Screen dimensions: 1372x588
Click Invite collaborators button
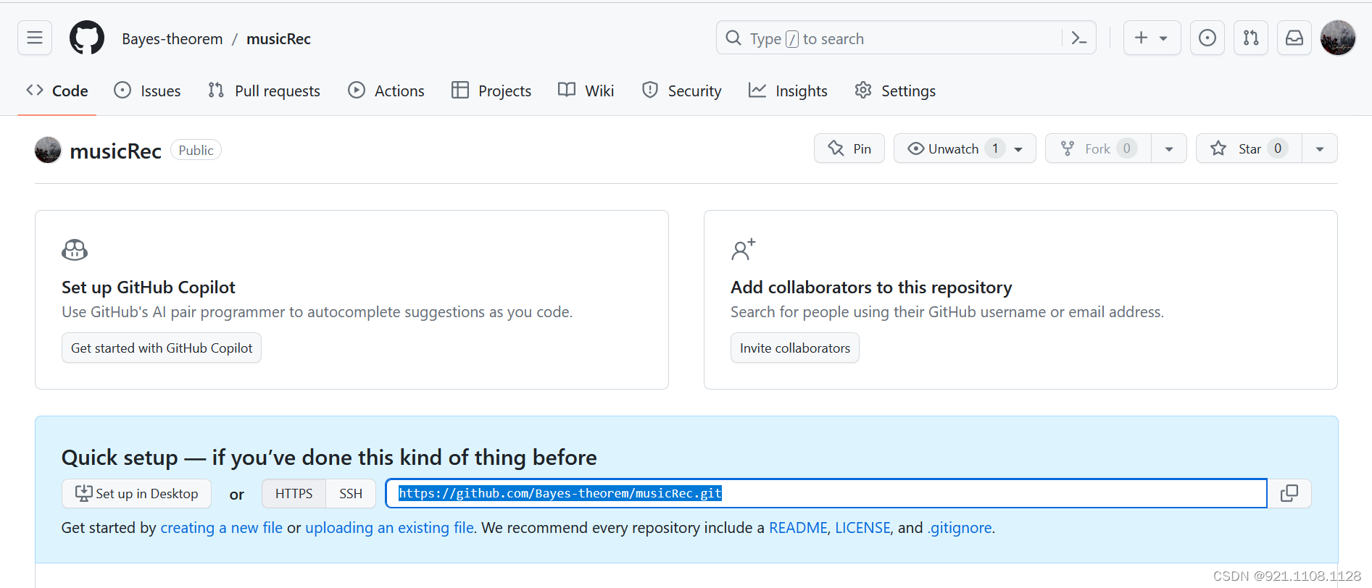pos(795,348)
